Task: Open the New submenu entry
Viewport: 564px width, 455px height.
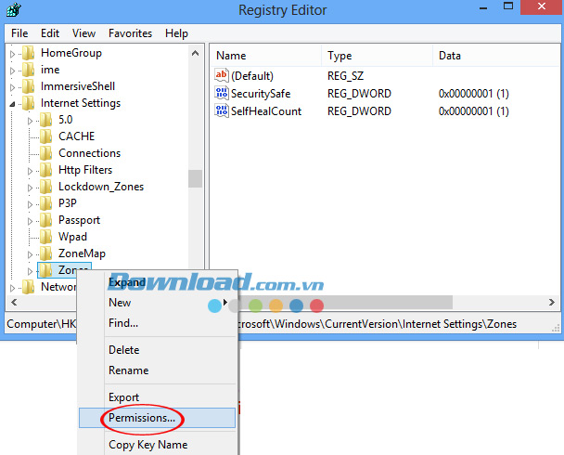Action: click(x=157, y=303)
